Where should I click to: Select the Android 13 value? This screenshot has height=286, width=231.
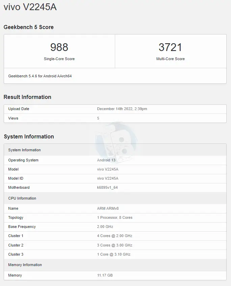click(106, 160)
